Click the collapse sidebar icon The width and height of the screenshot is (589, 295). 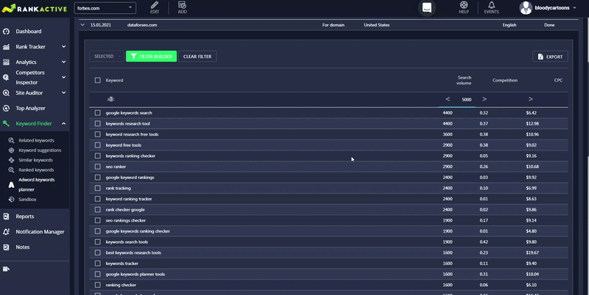click(6, 269)
